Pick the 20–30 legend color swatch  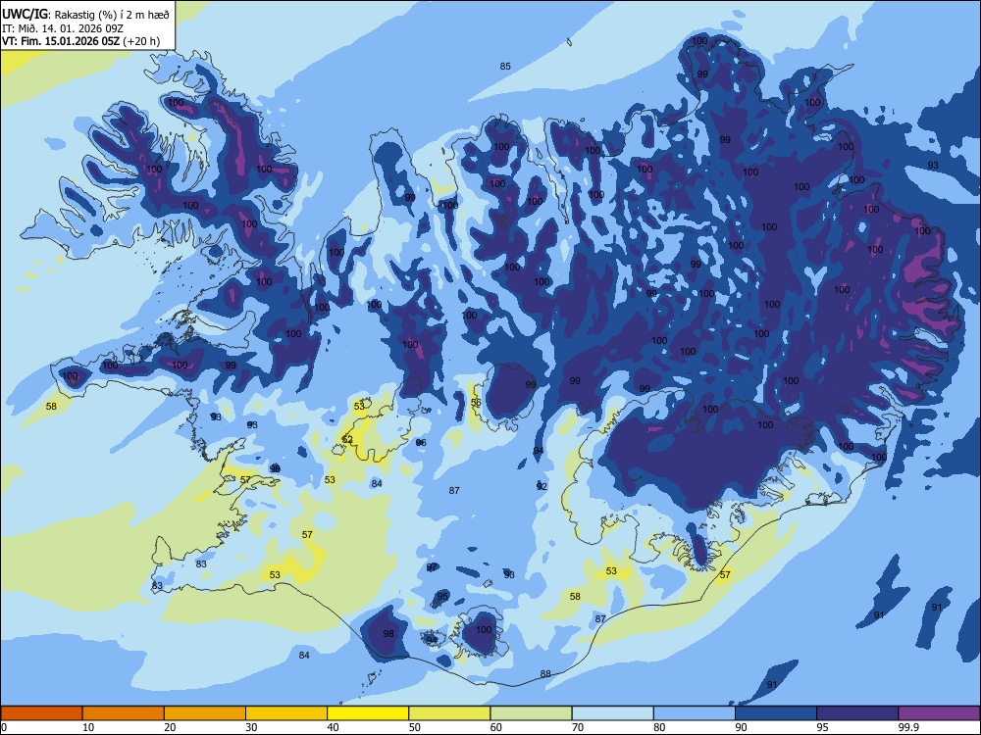[x=205, y=713]
